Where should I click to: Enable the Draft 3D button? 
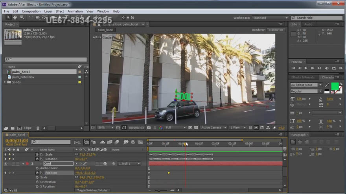point(94,142)
